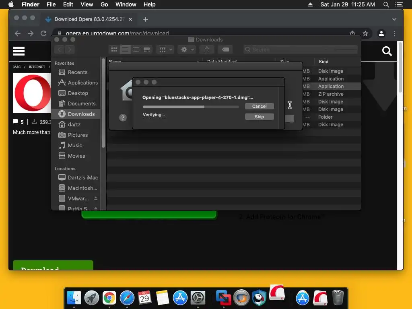The width and height of the screenshot is (412, 309).
Task: Click the Finder search field
Action: (301, 49)
